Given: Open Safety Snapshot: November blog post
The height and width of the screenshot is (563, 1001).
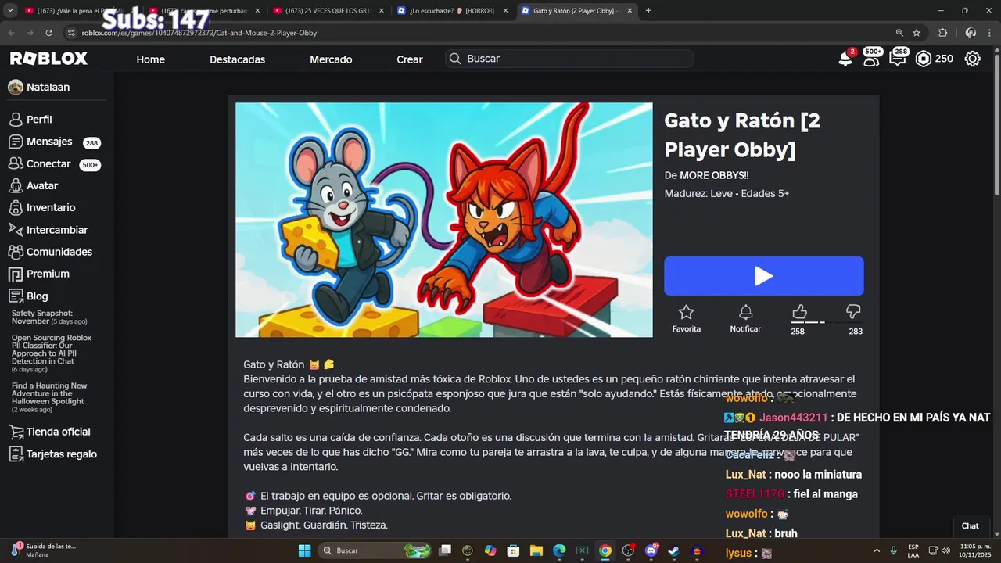Looking at the screenshot, I should (x=49, y=317).
